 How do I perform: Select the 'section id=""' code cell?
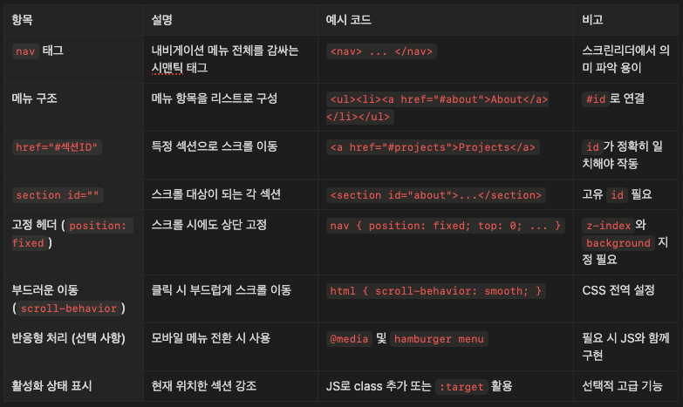[58, 195]
